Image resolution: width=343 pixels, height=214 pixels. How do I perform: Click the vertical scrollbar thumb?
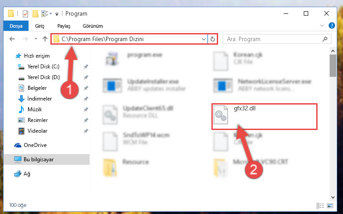tap(333, 66)
